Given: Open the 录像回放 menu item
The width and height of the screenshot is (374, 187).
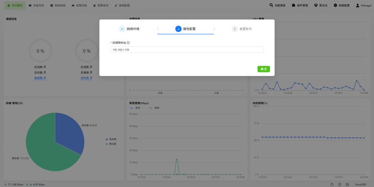Looking at the screenshot, I should tap(79, 5).
